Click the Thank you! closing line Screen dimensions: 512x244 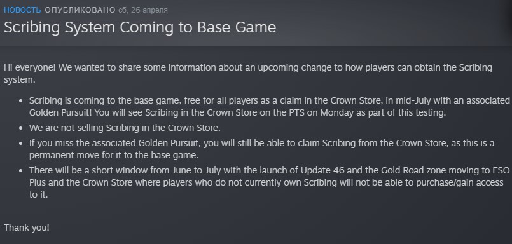(27, 227)
